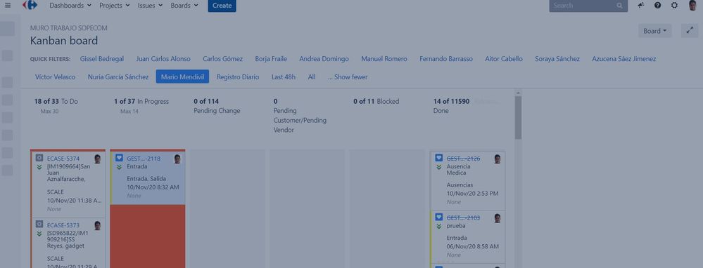Click the ECASE-5374 priority arrow icon

tap(39, 168)
